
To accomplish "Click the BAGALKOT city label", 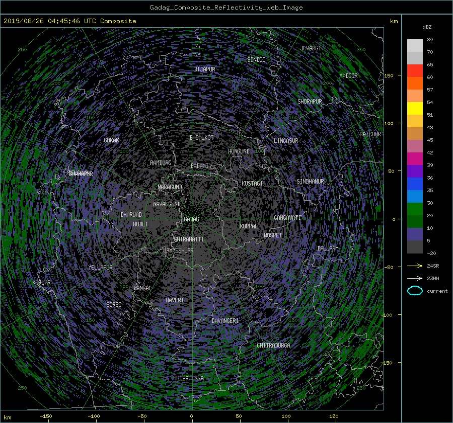I will tap(201, 138).
